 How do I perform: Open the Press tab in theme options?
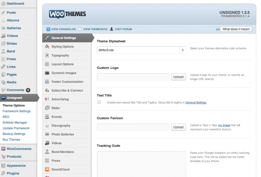pyautogui.click(x=67, y=161)
